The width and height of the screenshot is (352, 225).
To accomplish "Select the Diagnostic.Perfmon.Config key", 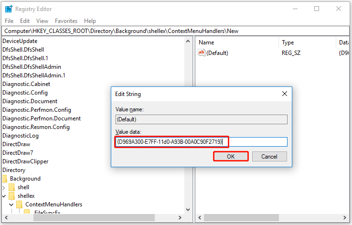I will pos(37,110).
